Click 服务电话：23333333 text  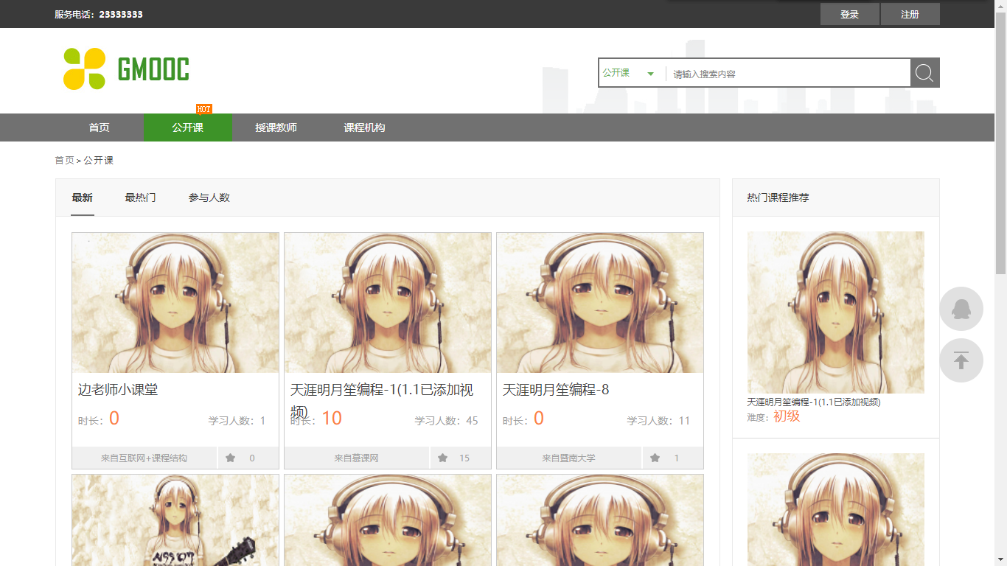point(99,14)
